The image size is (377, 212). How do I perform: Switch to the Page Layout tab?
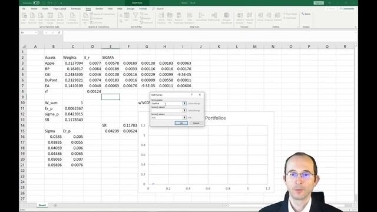[x=59, y=9]
